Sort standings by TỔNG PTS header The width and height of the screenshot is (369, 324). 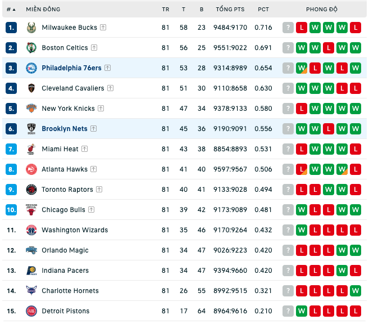coord(230,10)
